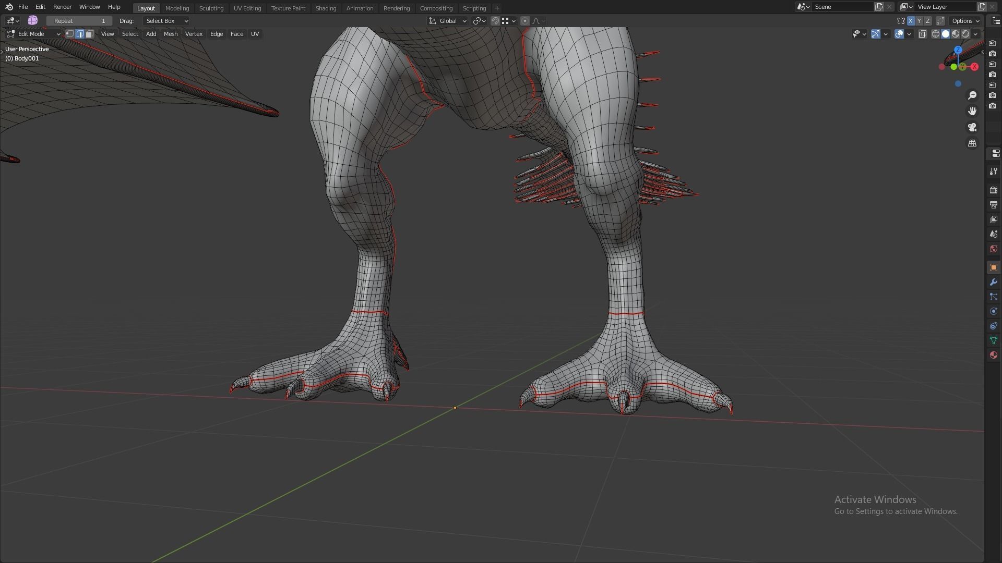The image size is (1002, 563).
Task: Click the Repeat value field
Action: tap(79, 21)
